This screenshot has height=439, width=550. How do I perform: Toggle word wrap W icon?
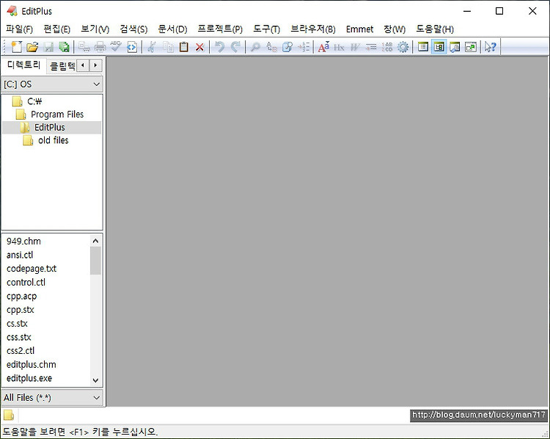(x=355, y=47)
